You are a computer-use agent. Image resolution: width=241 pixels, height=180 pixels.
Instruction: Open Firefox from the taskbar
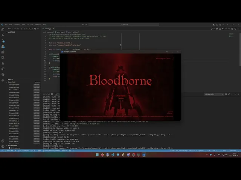tap(102, 155)
